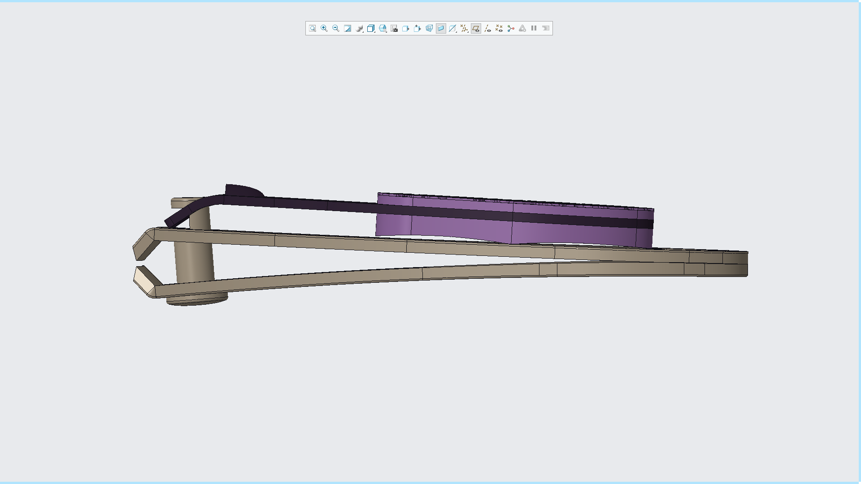Open View Manager table-camera icon
Screen dimensions: 861x484
394,28
